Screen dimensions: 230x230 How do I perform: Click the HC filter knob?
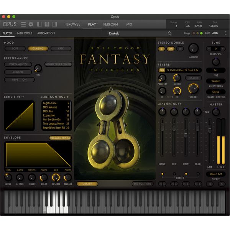(177, 91)
